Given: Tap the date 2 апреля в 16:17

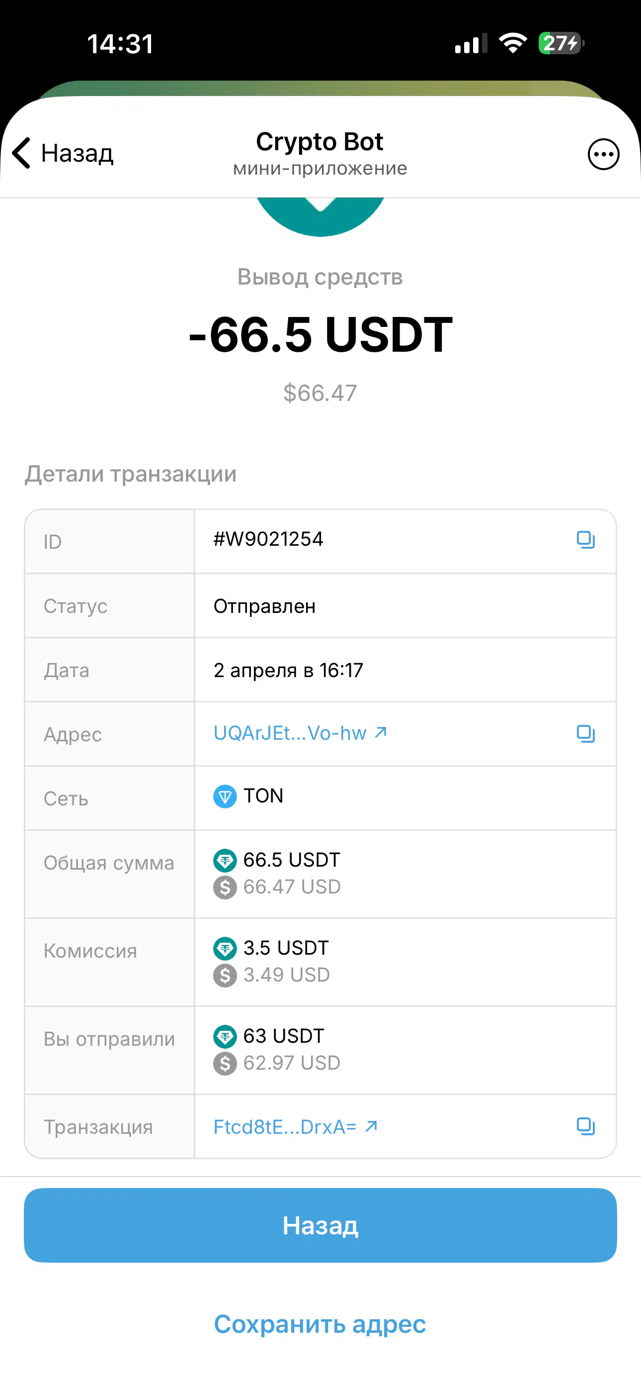Looking at the screenshot, I should point(288,670).
